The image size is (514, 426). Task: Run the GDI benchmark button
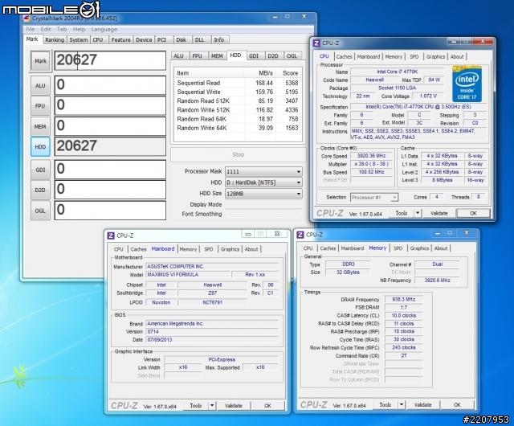coord(40,170)
